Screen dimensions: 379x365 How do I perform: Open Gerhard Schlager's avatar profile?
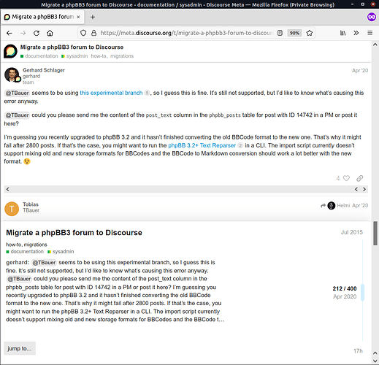tap(12, 74)
